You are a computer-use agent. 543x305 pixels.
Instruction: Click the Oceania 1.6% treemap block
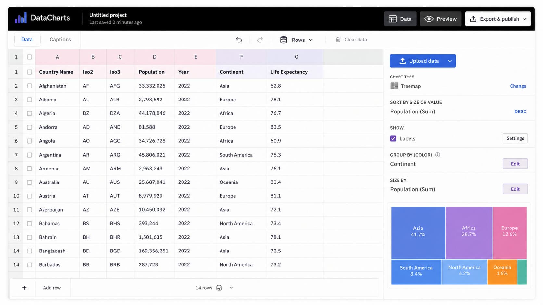tap(502, 272)
